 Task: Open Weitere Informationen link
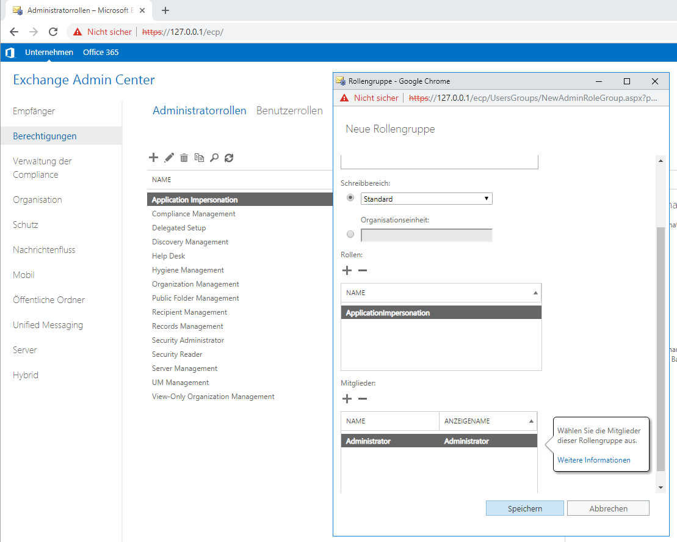pos(593,460)
